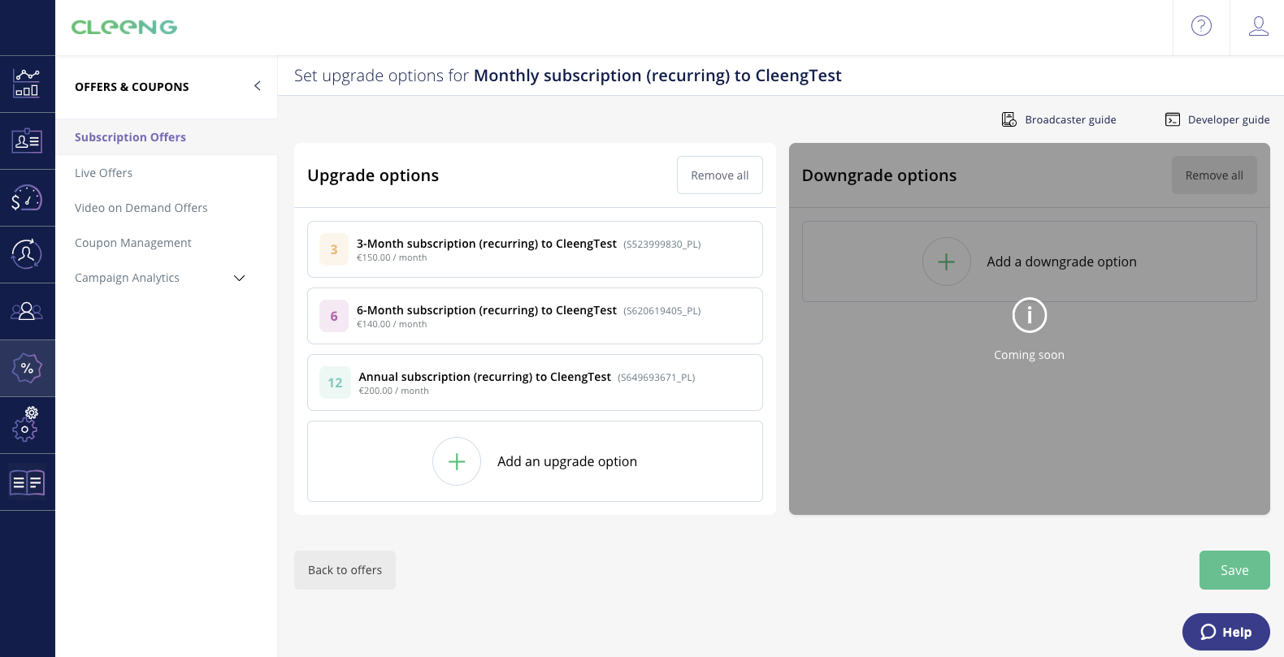Open Video on Demand Offers
This screenshot has width=1284, height=657.
point(141,208)
